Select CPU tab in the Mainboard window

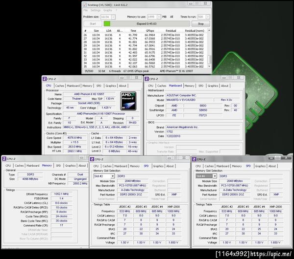point(150,86)
